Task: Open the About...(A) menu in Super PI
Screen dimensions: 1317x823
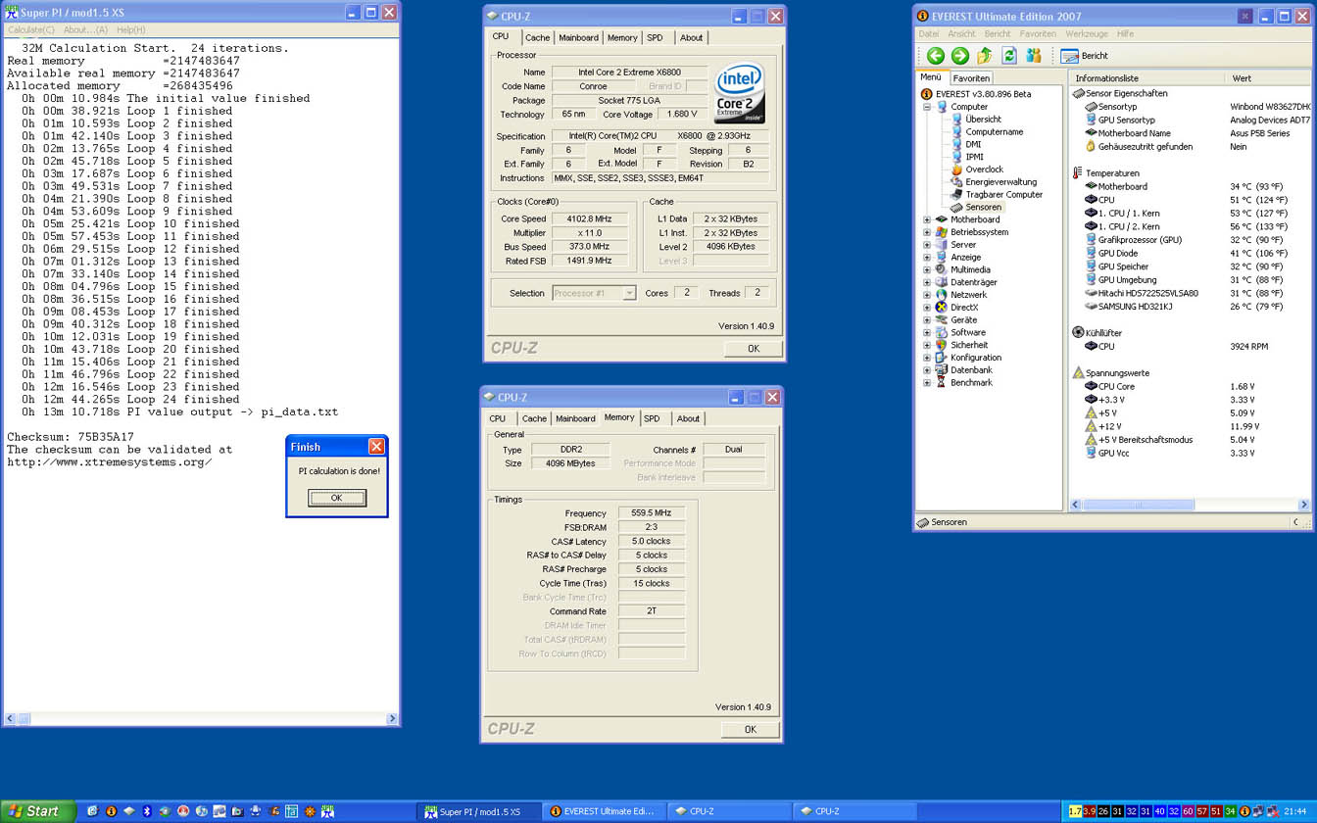Action: coord(85,30)
